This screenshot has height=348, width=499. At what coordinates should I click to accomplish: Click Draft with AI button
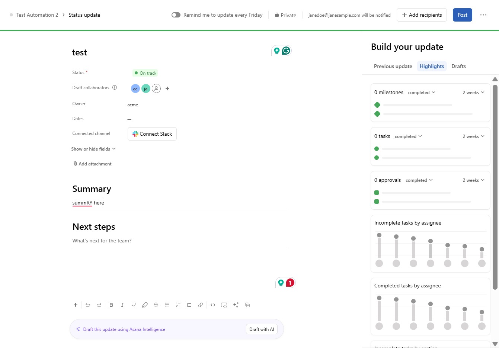pos(262,329)
